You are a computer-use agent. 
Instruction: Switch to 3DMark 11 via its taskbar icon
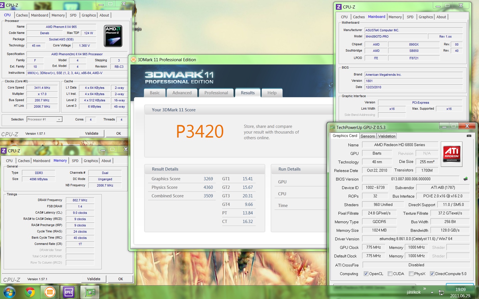click(x=49, y=292)
